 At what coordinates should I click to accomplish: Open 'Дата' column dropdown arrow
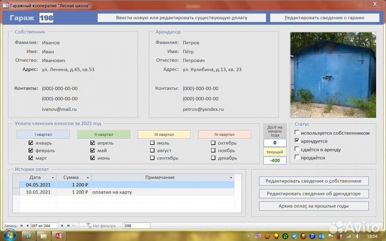click(x=51, y=177)
